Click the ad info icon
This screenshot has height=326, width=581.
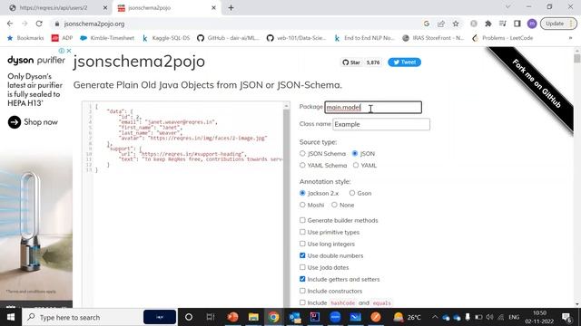click(62, 51)
